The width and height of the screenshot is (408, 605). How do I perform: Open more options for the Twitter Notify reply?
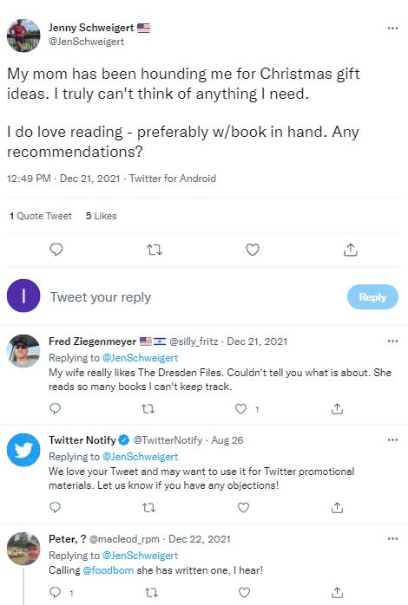coord(392,439)
